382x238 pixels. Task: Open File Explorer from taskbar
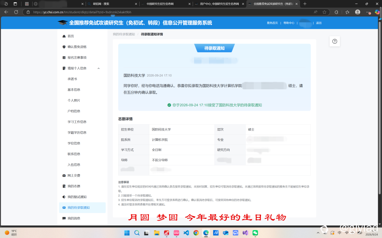click(x=156, y=233)
